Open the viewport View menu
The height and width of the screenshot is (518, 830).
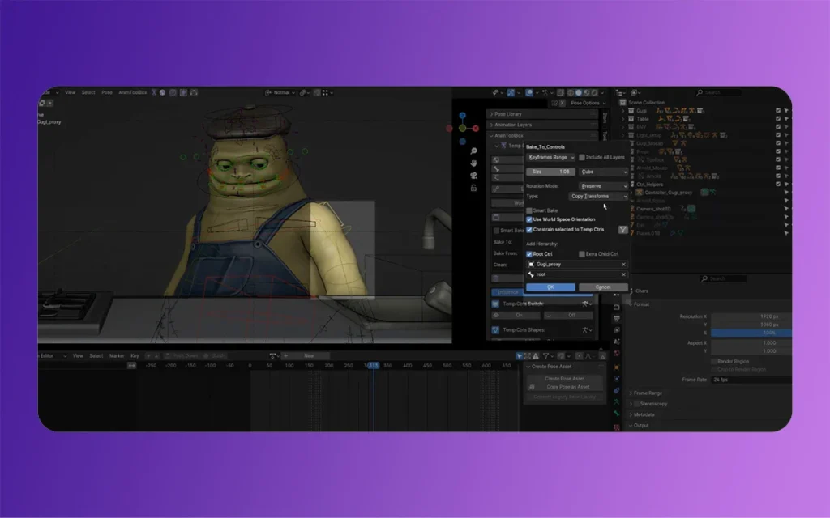pyautogui.click(x=70, y=92)
